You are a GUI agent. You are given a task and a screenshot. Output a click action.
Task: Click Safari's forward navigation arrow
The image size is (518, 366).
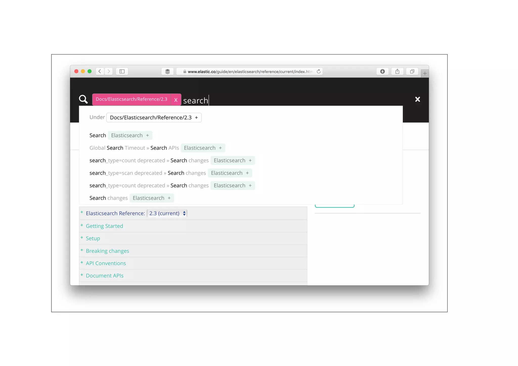point(109,72)
